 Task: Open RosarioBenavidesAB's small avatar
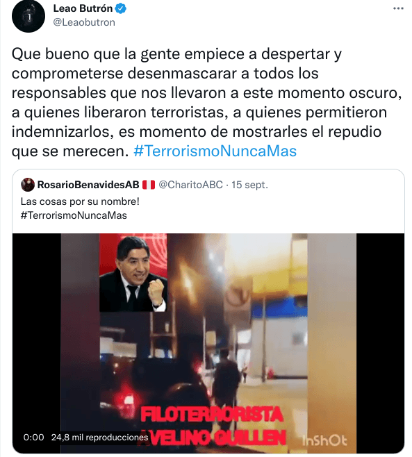[x=28, y=185]
